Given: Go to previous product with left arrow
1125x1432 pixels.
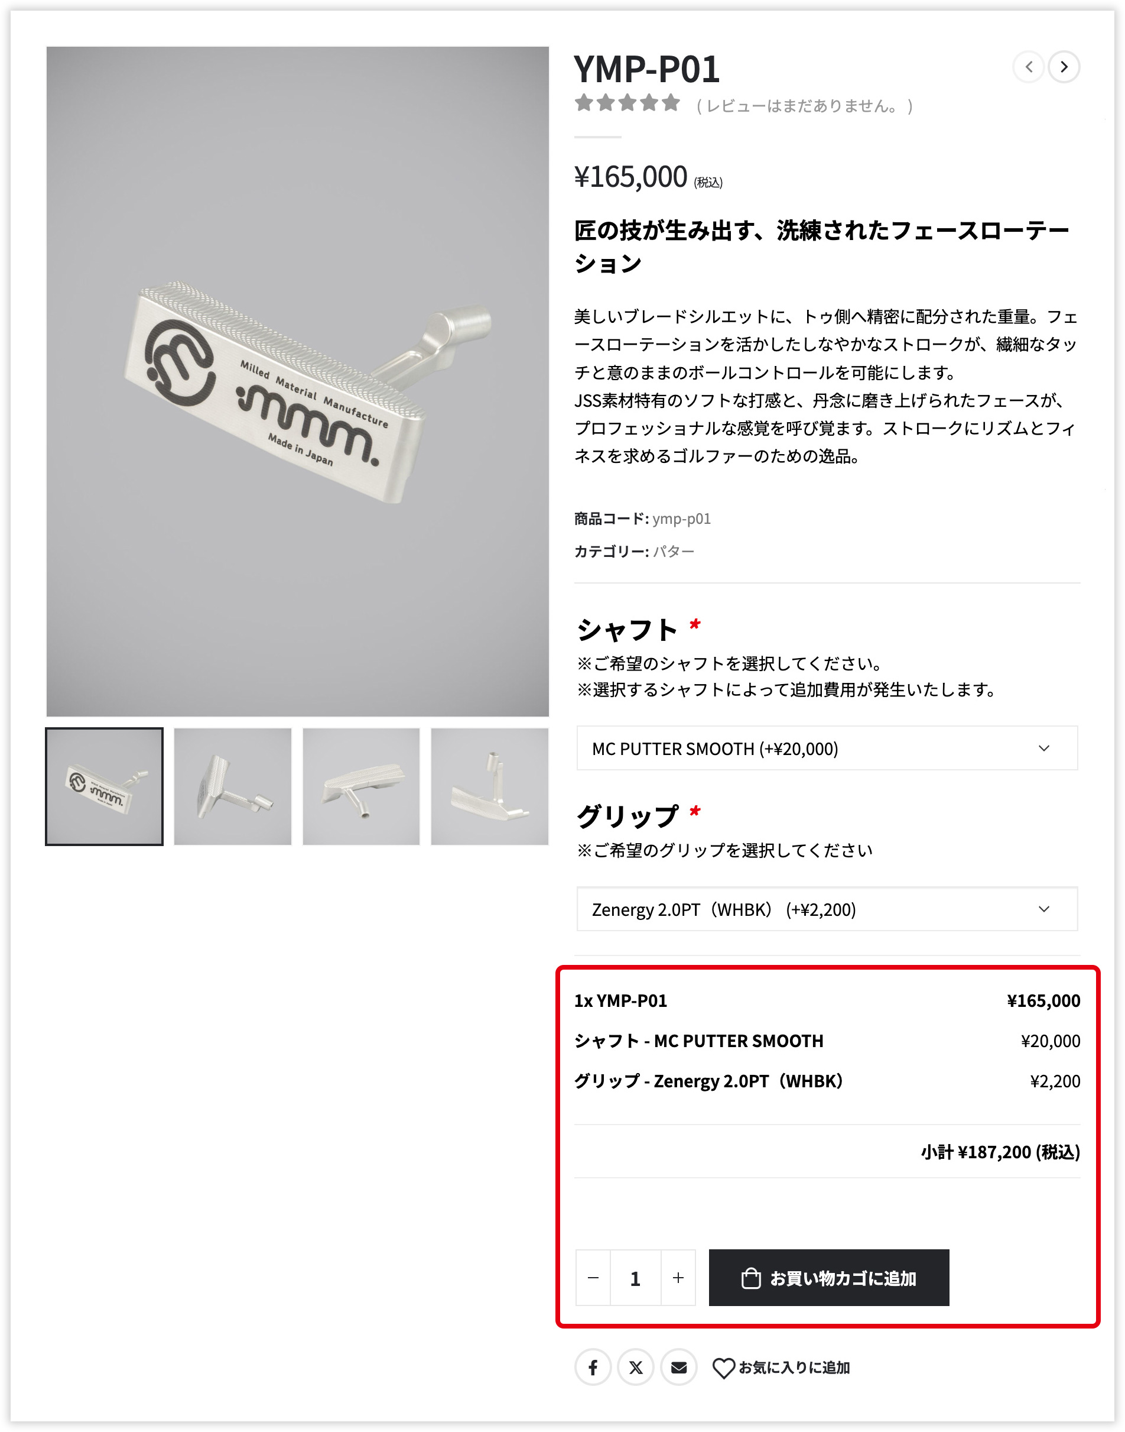Looking at the screenshot, I should [x=1028, y=67].
